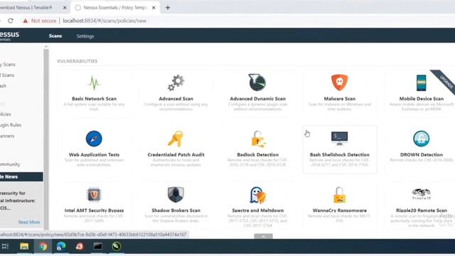Close the Download Nessus Tenable tab
Viewport: 455px width, 256px height.
65,8
